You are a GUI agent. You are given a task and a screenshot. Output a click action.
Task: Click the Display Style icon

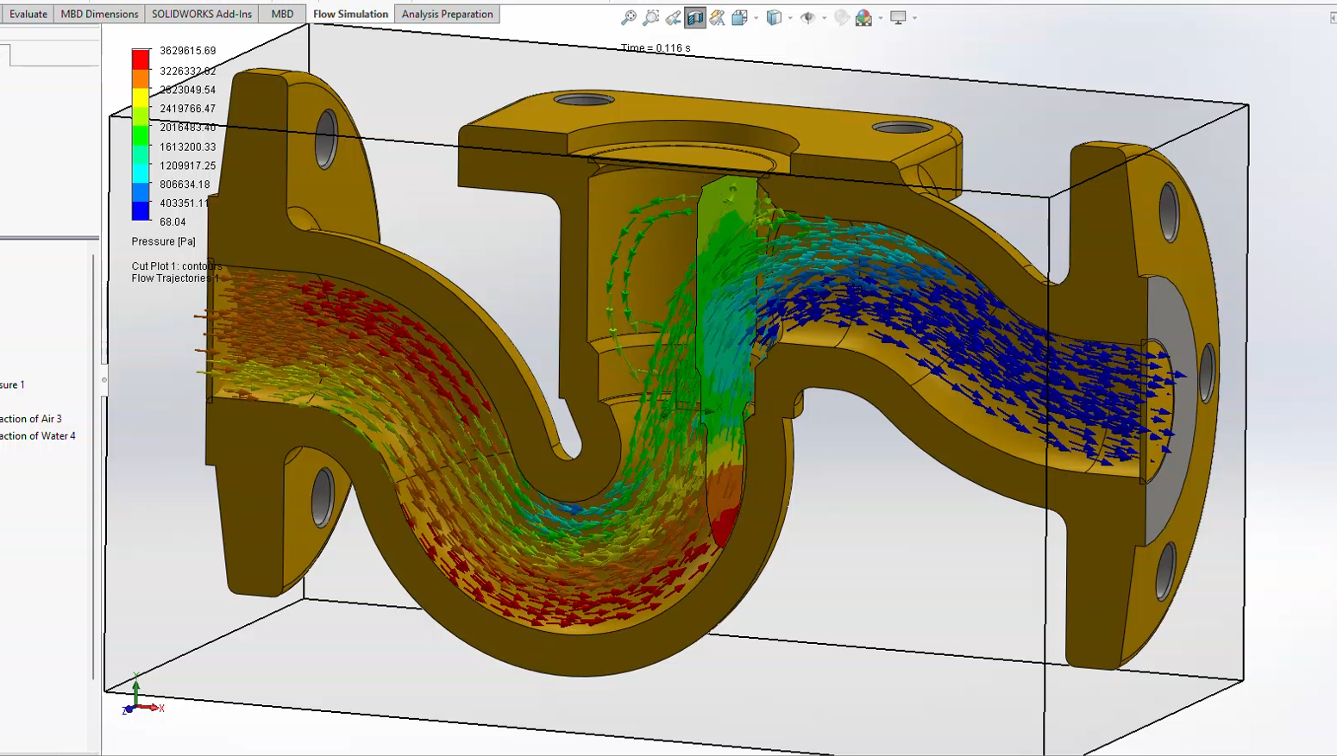pyautogui.click(x=774, y=17)
